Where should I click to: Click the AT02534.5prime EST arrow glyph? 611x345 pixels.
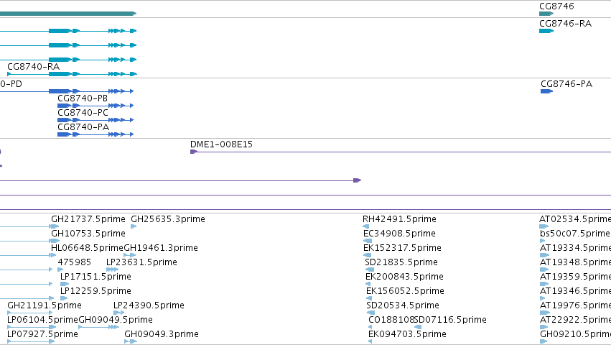(544, 226)
